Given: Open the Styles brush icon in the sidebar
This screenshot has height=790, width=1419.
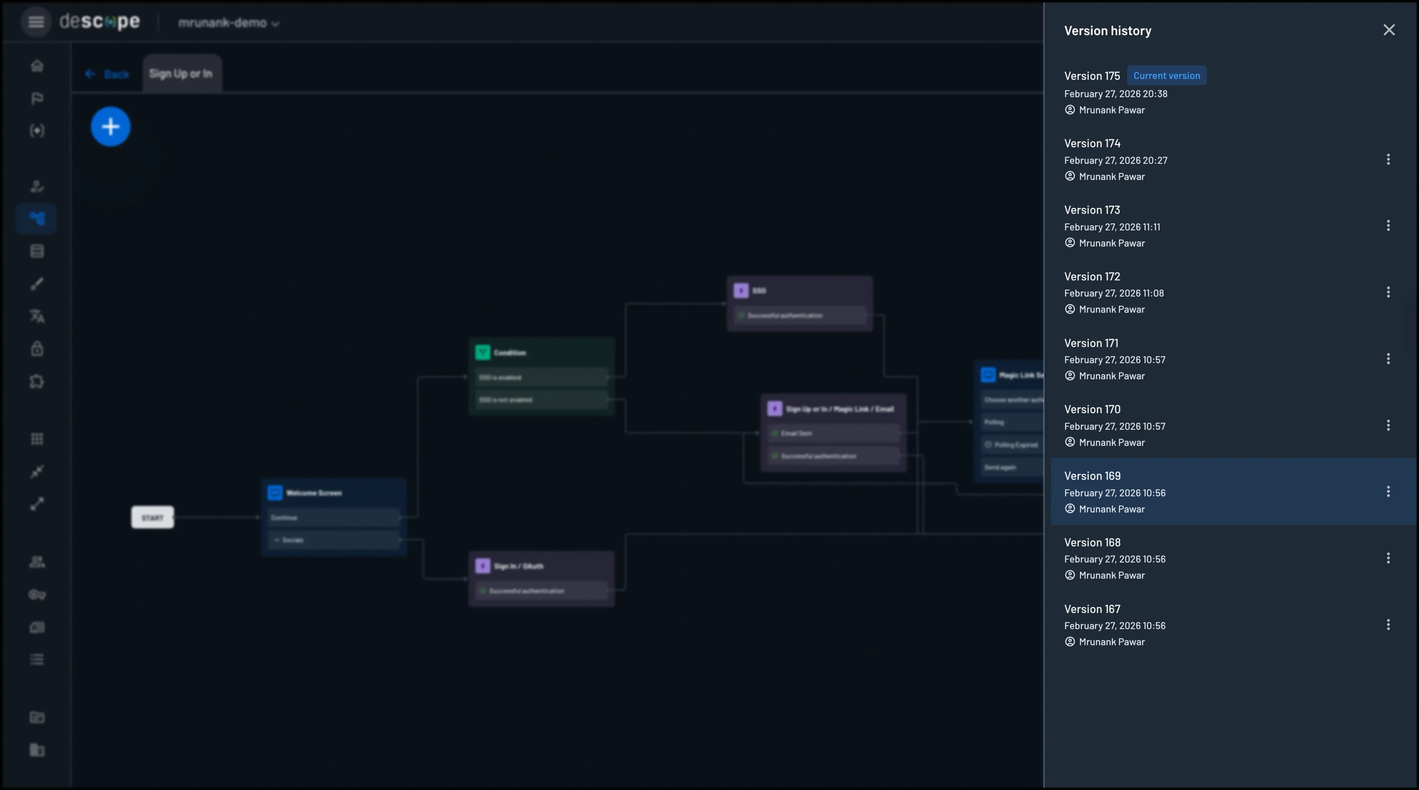Looking at the screenshot, I should [x=36, y=283].
